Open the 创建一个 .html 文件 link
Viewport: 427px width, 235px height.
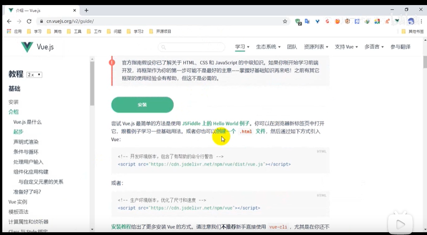click(241, 131)
